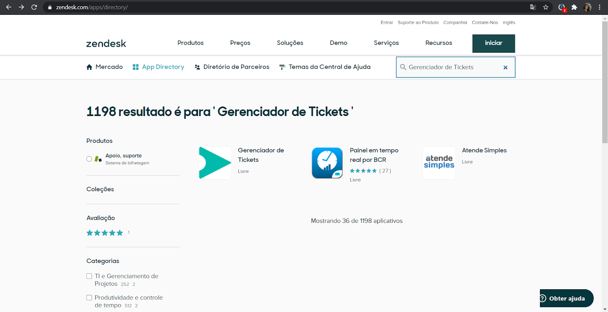Click the Diretório de Parceiros people icon
This screenshot has width=608, height=312.
(197, 67)
